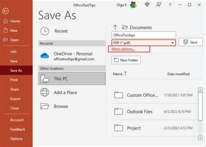Go back using the circled arrow

tap(5, 11)
